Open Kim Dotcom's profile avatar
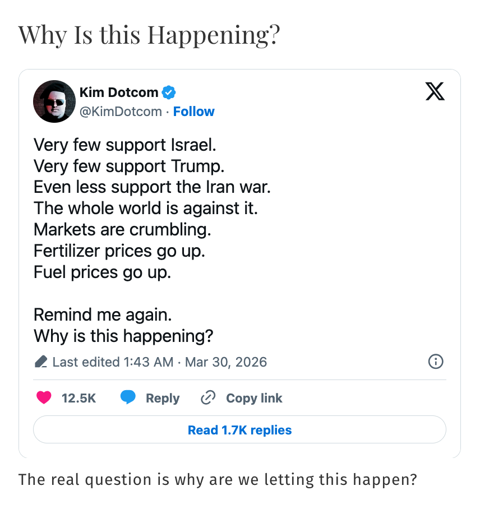Image resolution: width=480 pixels, height=509 pixels. [x=54, y=101]
